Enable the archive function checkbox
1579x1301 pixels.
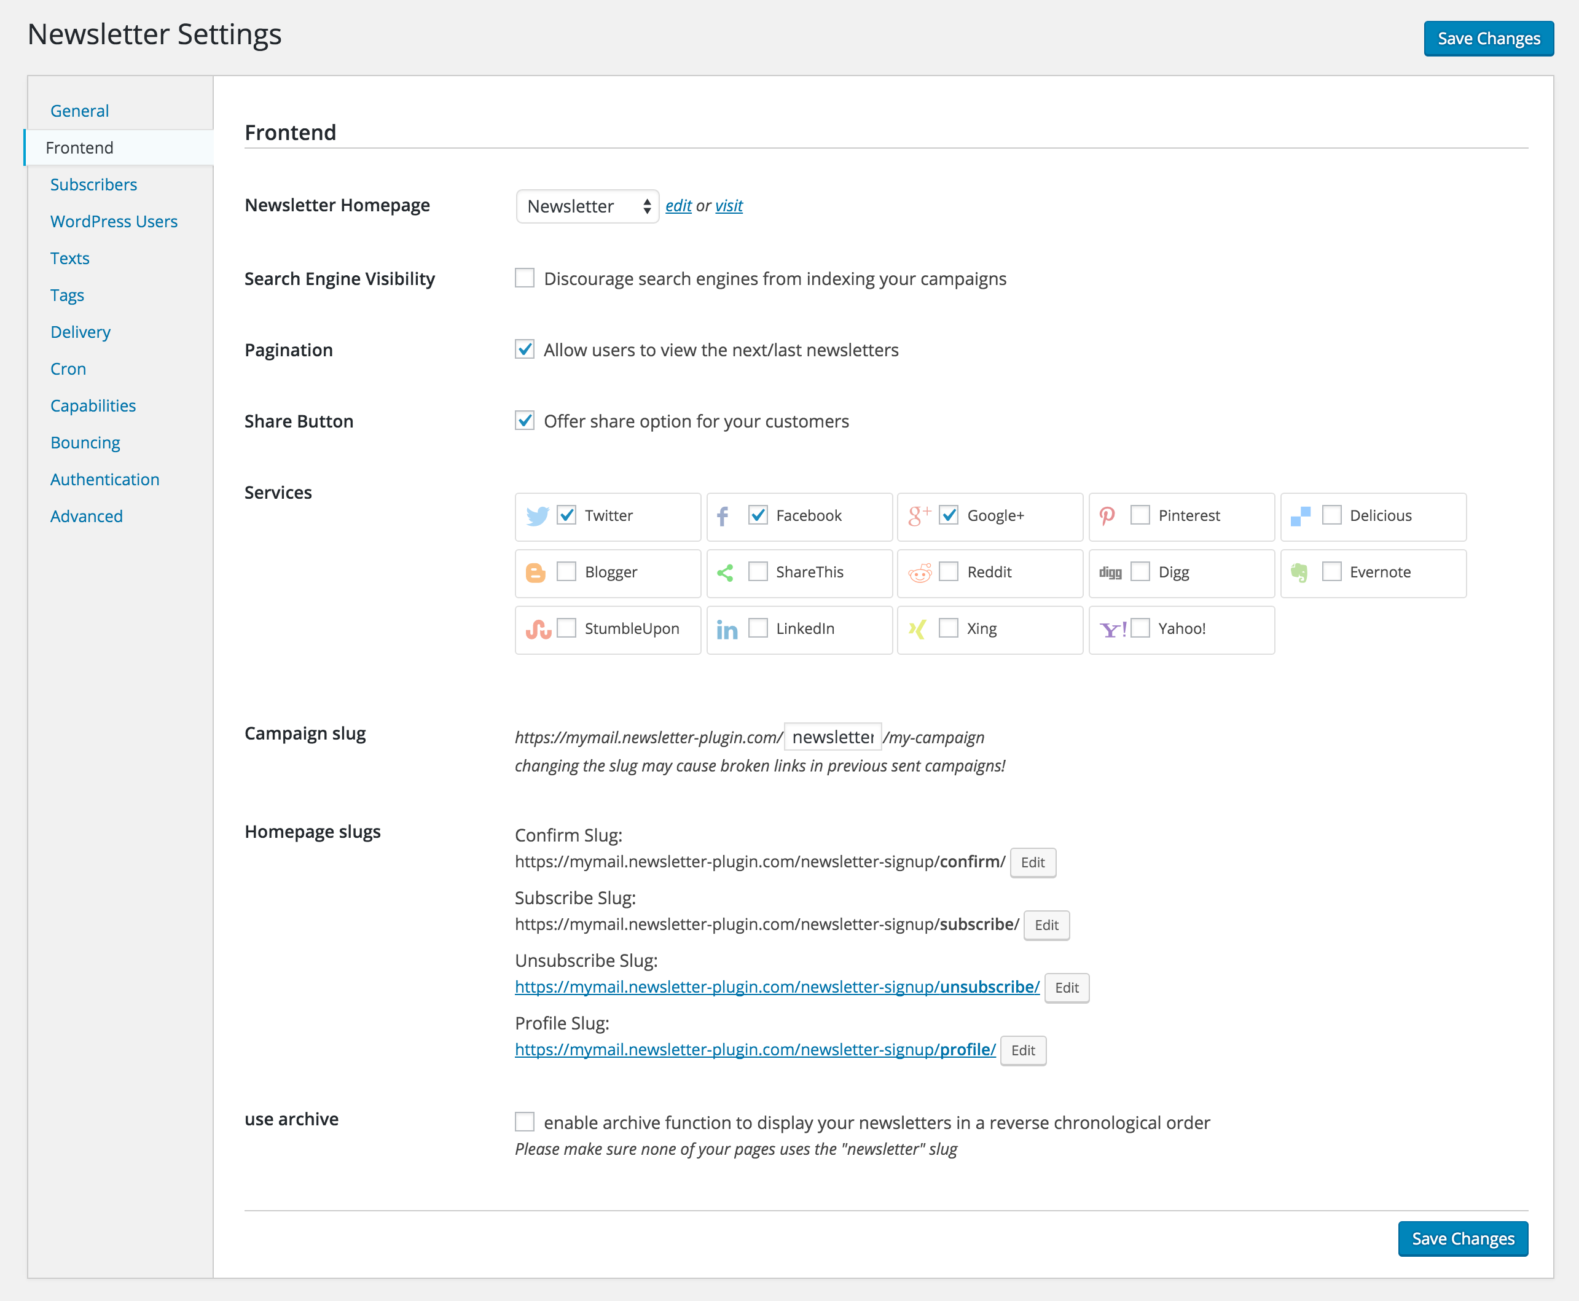[x=525, y=1122]
